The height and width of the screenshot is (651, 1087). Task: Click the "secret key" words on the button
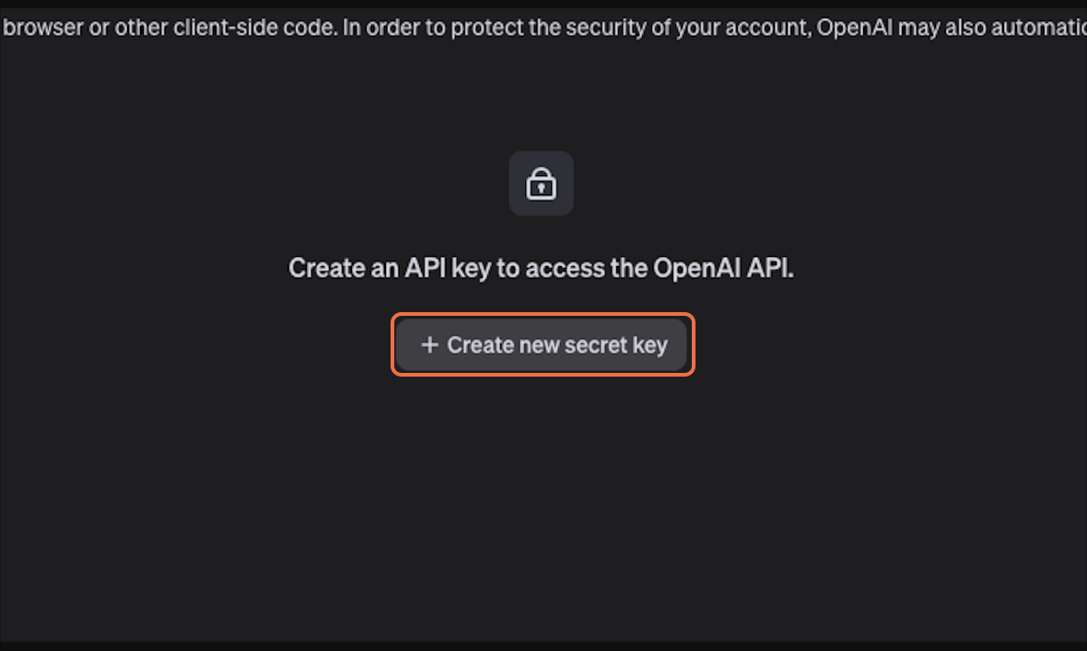click(x=615, y=345)
